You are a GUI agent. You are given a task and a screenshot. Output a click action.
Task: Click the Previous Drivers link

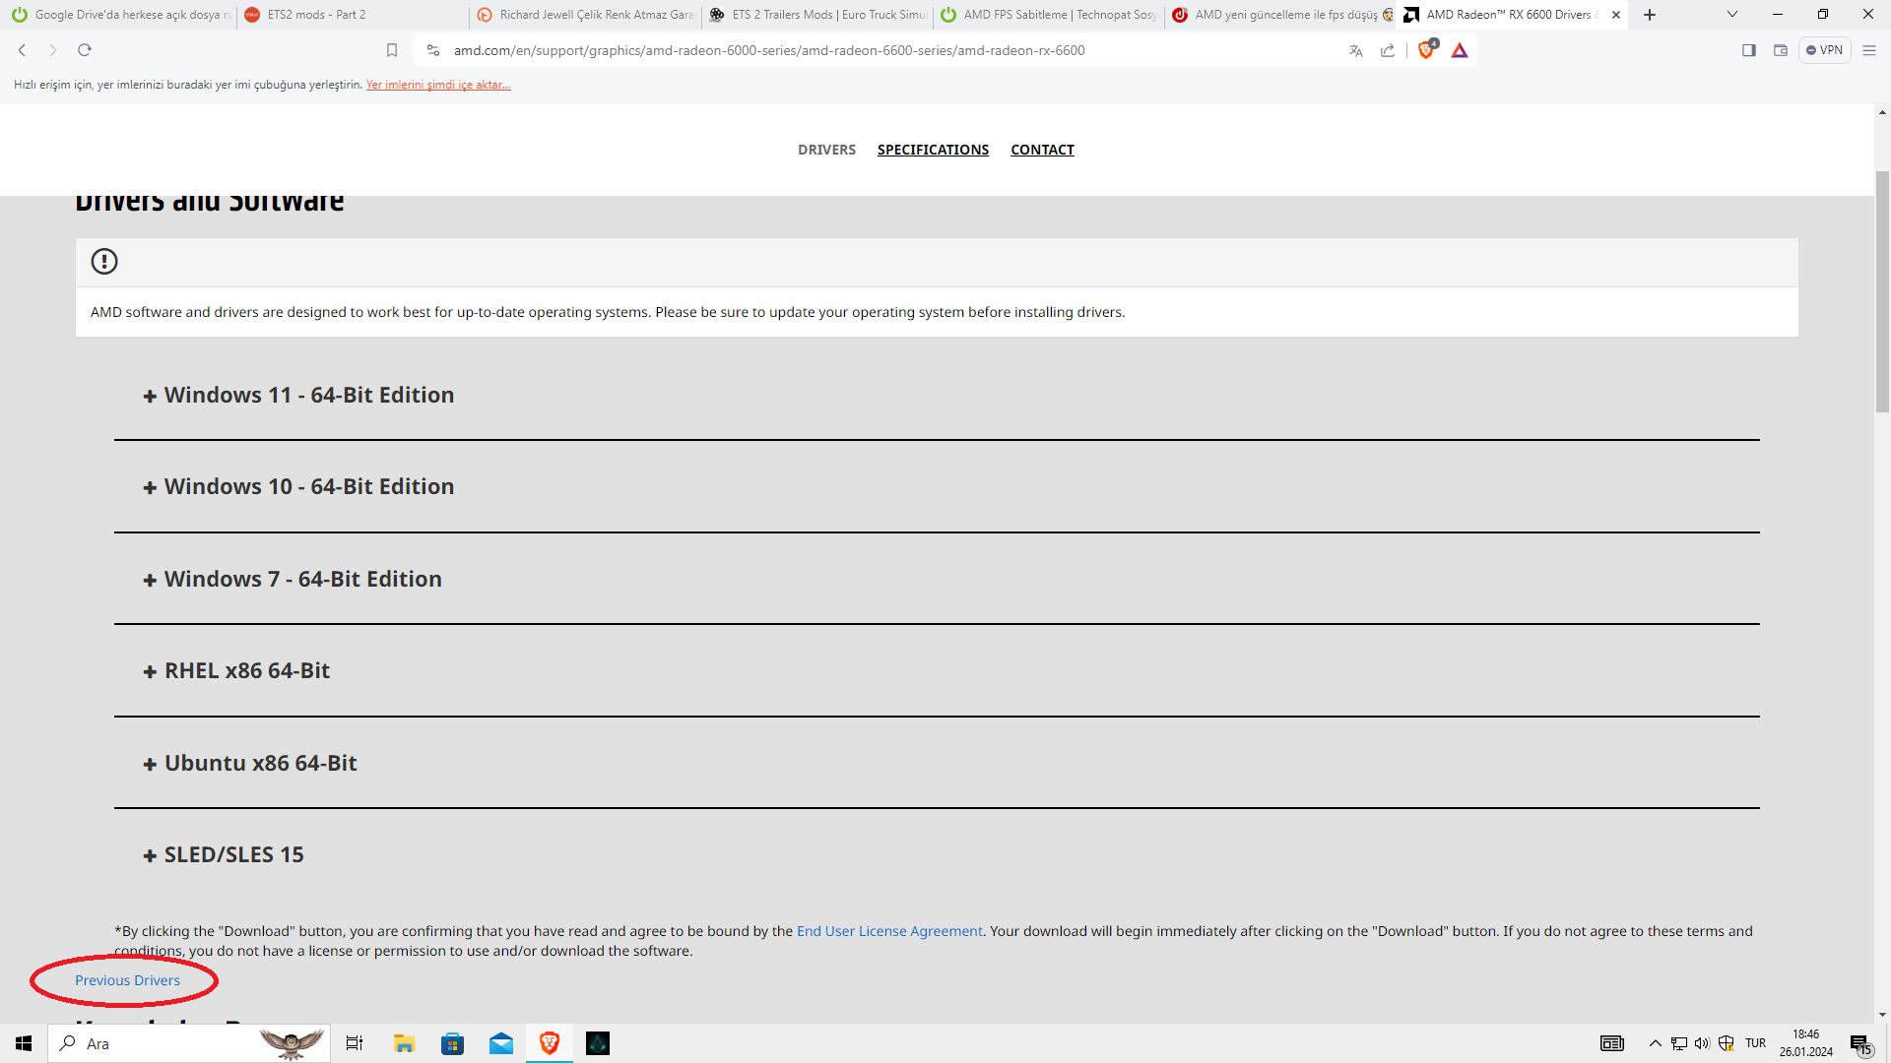(127, 980)
